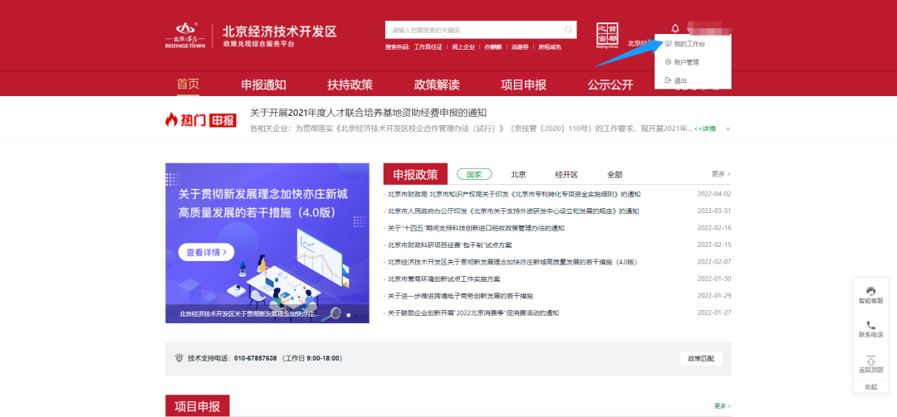The width and height of the screenshot is (897, 417).
Task: Click the search magnifier icon
Action: pos(568,30)
